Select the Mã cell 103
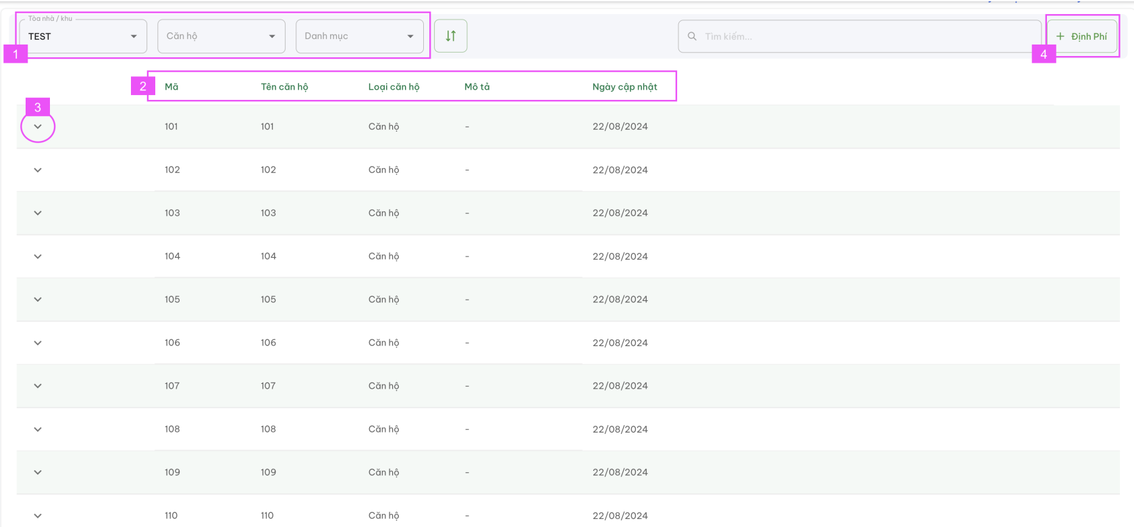 (x=172, y=213)
